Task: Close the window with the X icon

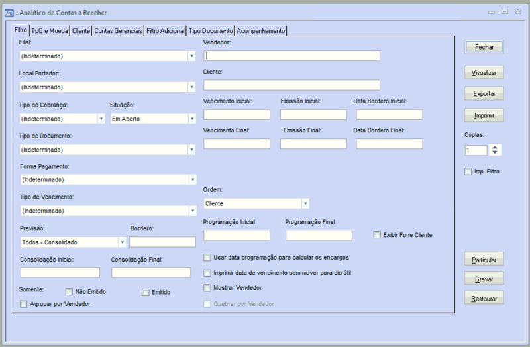Action: (x=518, y=11)
